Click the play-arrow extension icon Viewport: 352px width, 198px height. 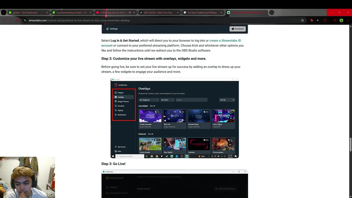318,20
